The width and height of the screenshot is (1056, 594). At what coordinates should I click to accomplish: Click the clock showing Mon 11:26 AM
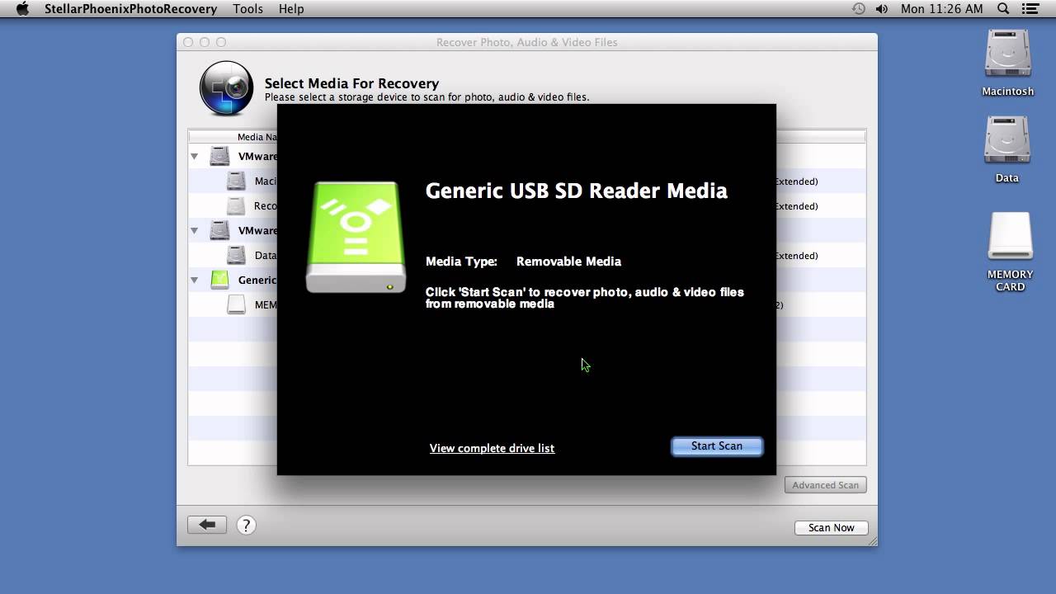(x=942, y=9)
